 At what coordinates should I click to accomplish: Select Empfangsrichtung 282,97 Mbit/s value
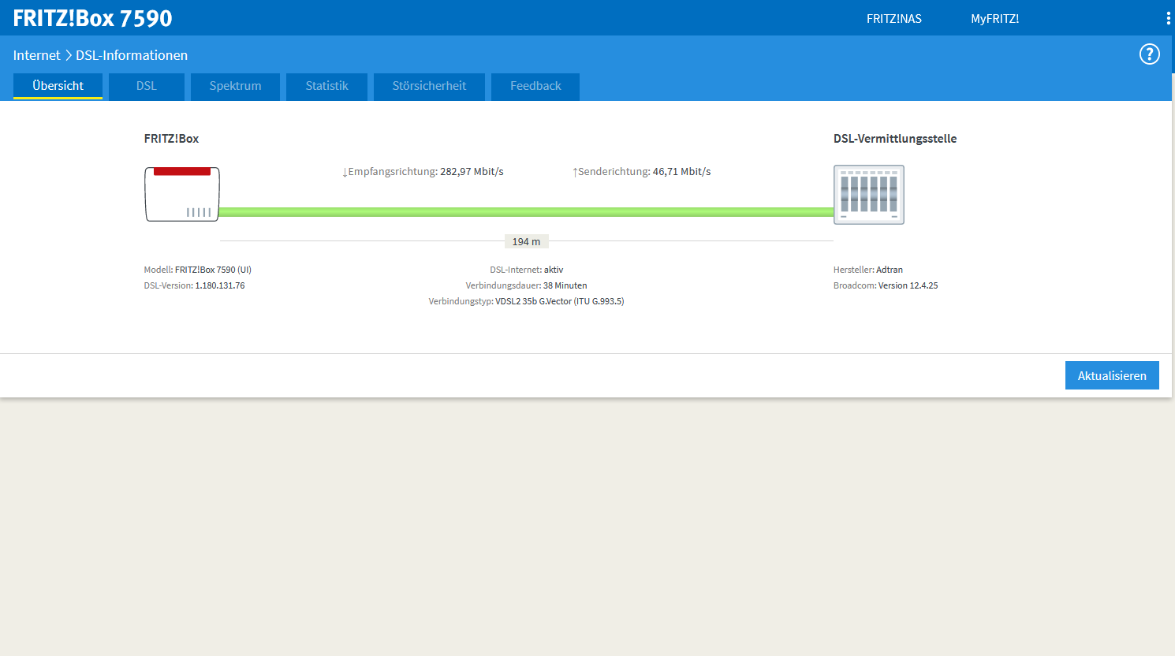tap(423, 171)
